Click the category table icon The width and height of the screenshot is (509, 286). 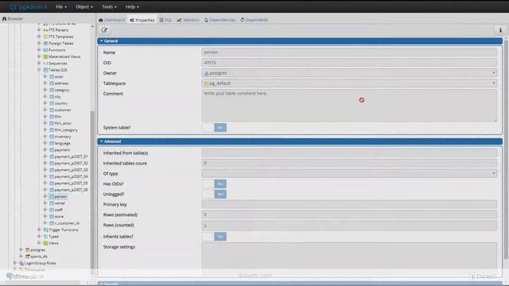(52, 90)
